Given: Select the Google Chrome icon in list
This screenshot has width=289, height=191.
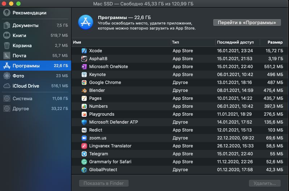Looking at the screenshot, I should point(84,83).
